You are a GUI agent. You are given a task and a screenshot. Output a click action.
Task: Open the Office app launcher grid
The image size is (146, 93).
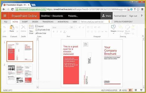[x=5, y=16]
